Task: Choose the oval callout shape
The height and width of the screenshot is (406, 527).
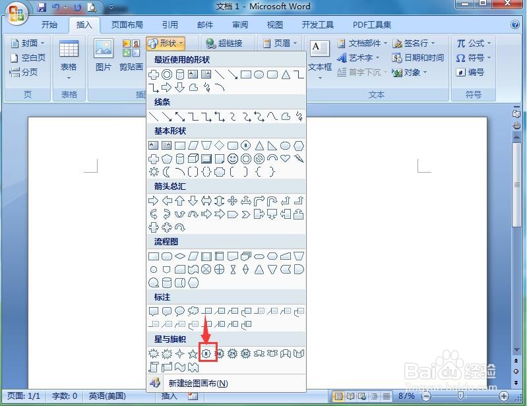Action: [x=180, y=311]
